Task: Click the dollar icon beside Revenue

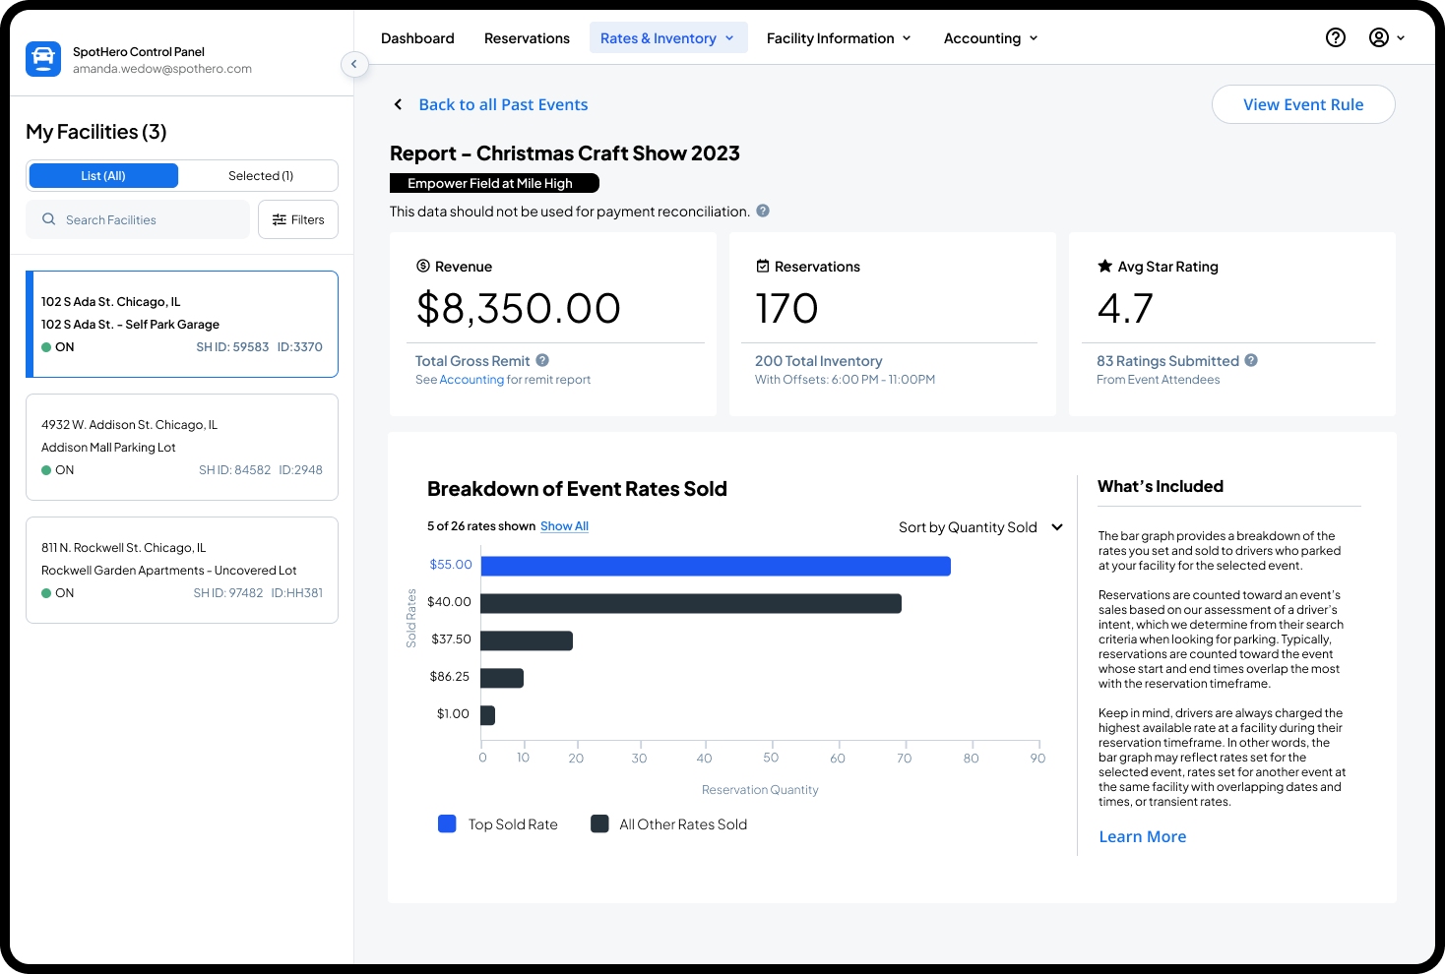Action: coord(423,266)
